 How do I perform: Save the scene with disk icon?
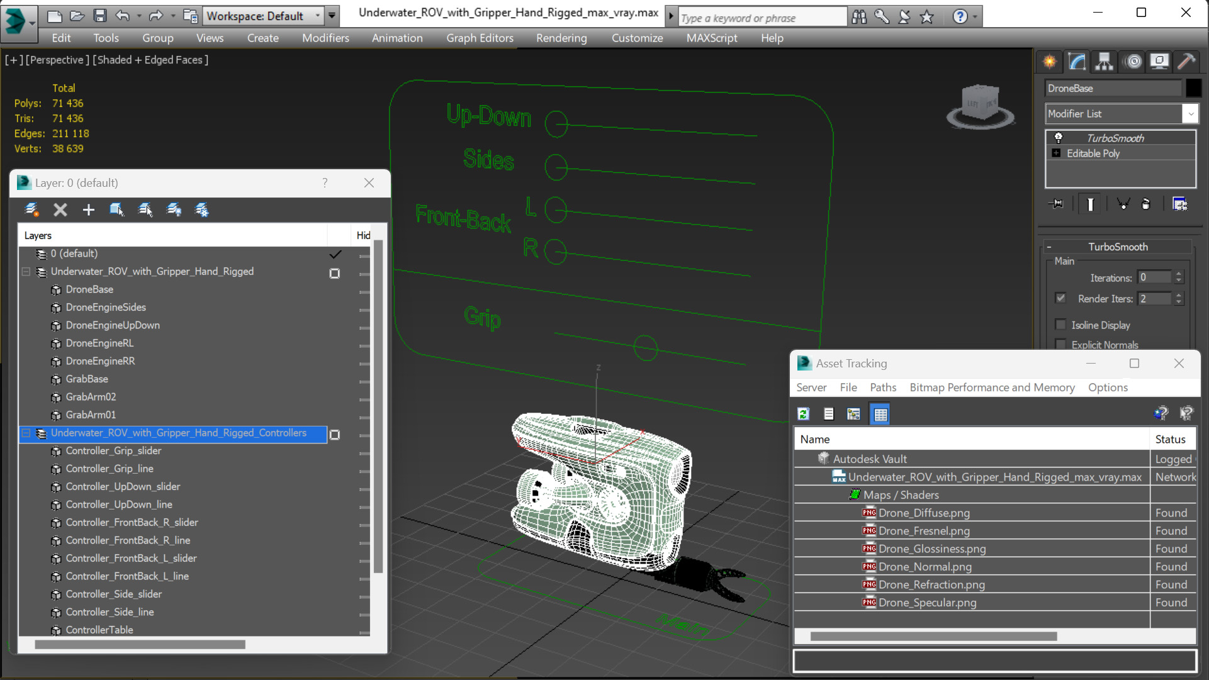(x=99, y=16)
